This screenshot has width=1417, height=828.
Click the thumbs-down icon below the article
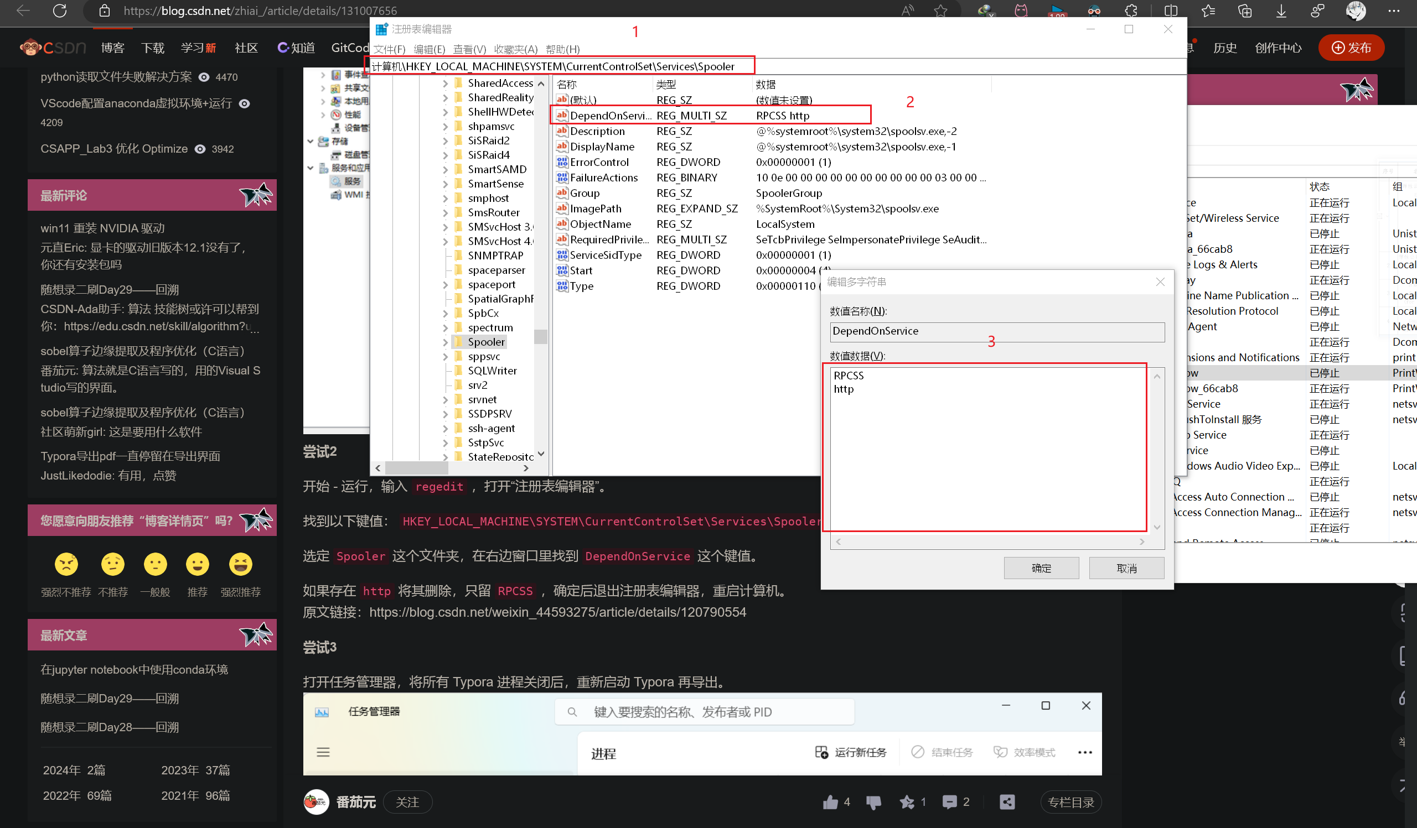point(873,803)
